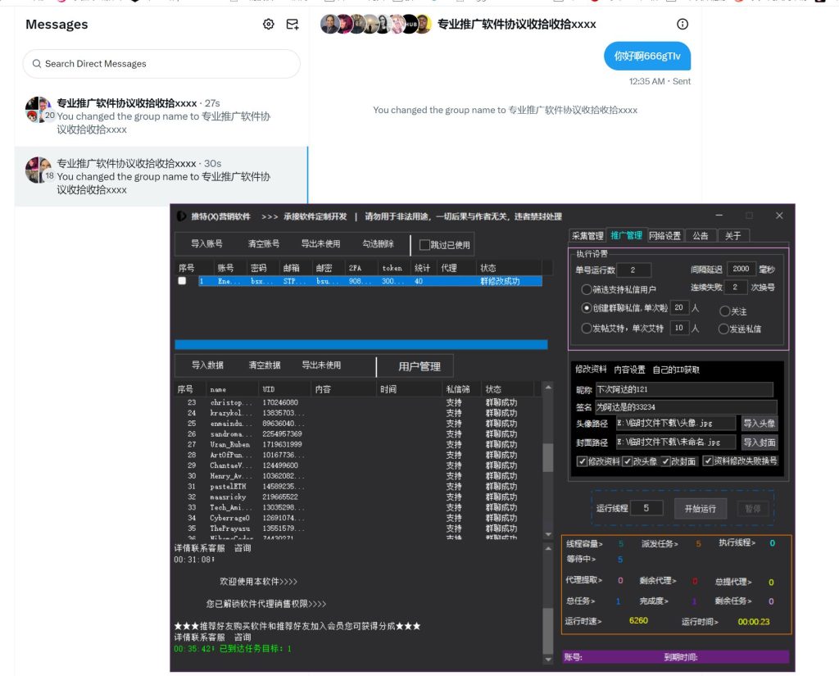Viewport: 839px width, 676px height.
Task: Enable the 跳过已使用 checkbox
Action: [x=424, y=244]
